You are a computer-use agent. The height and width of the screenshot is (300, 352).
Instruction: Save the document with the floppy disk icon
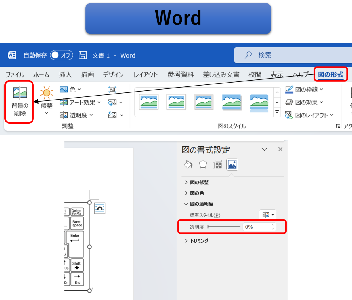pyautogui.click(x=83, y=55)
